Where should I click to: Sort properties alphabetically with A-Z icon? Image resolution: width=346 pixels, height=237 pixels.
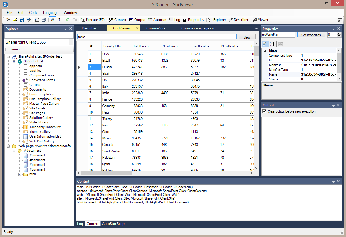[x=272, y=44]
